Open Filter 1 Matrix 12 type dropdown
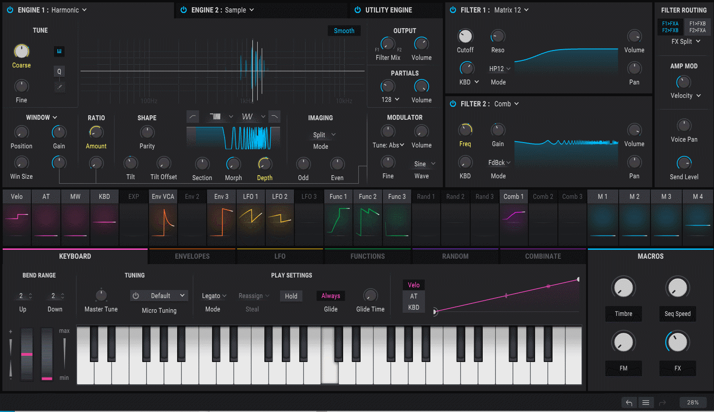This screenshot has height=412, width=714. (511, 10)
